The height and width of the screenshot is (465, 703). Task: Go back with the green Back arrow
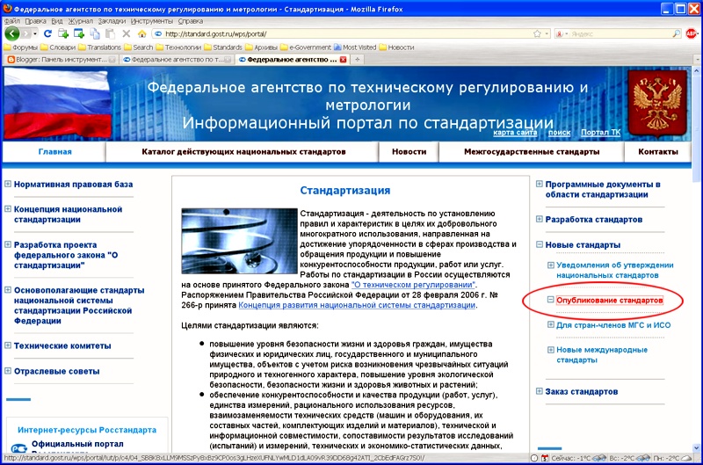[12, 33]
